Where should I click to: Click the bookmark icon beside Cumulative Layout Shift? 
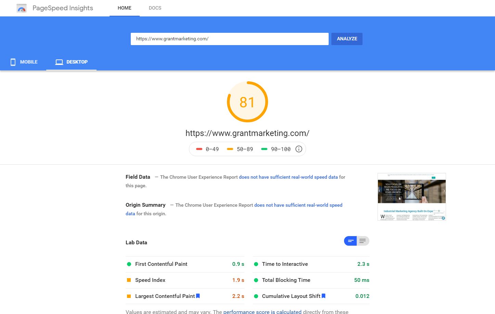pos(323,296)
